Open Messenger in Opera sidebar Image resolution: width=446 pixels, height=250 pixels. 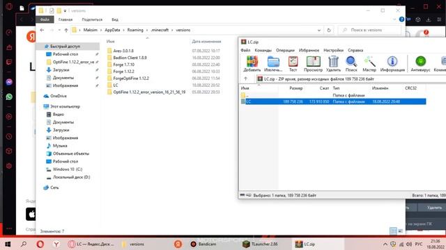click(9, 82)
